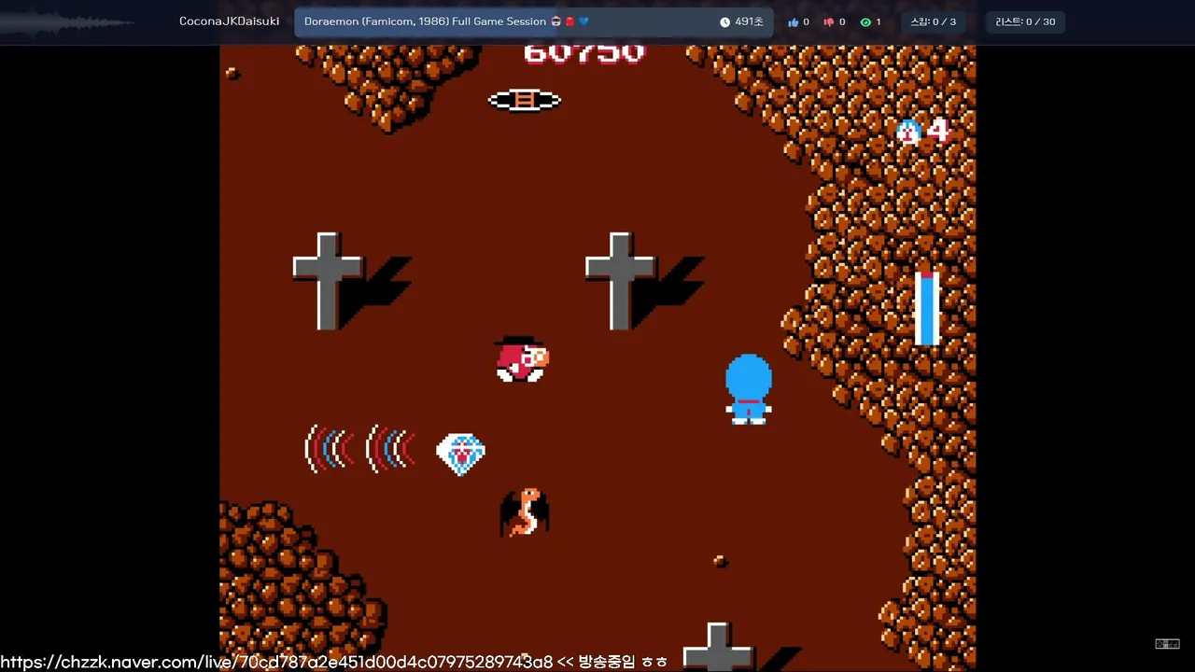Click the chzzk.naver.com live URL text
This screenshot has width=1195, height=672.
pyautogui.click(x=276, y=662)
